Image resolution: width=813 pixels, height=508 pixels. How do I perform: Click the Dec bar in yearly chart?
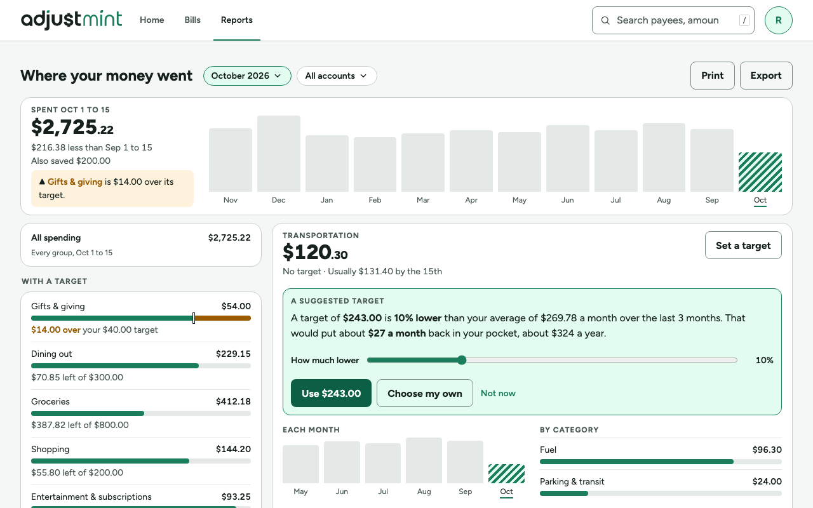click(x=279, y=154)
